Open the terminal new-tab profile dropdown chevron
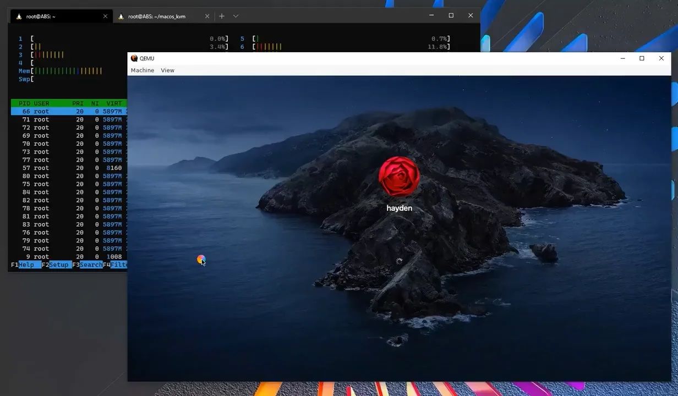 tap(236, 16)
